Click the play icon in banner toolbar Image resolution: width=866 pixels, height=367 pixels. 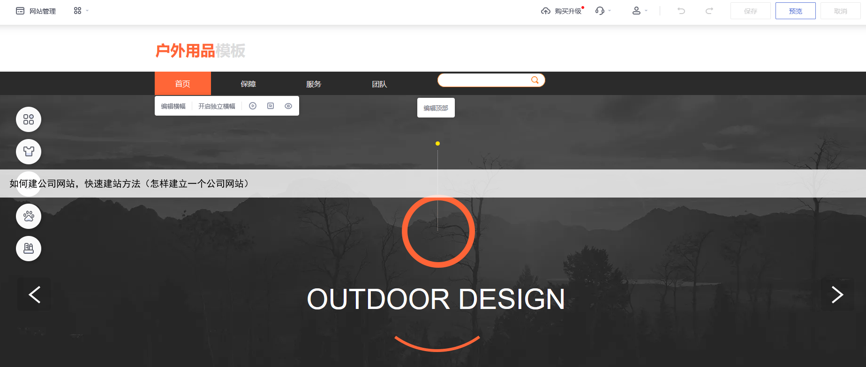coord(253,106)
